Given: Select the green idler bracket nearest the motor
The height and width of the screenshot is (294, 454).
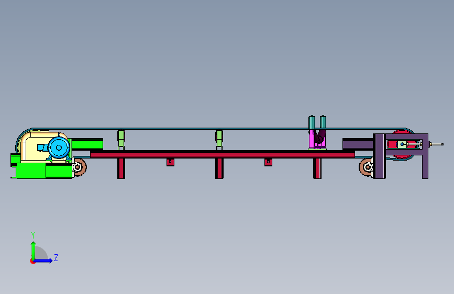Looking at the screenshot, I should pyautogui.click(x=121, y=140).
